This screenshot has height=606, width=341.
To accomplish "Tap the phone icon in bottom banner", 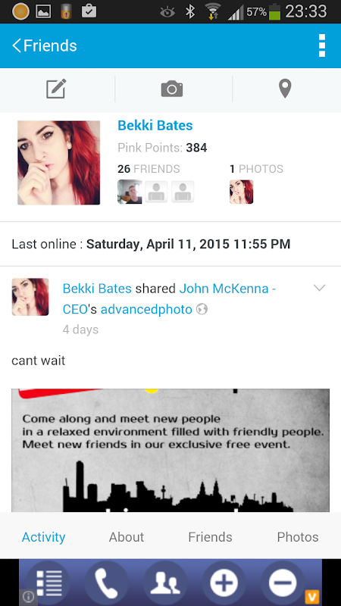I will pos(106,583).
